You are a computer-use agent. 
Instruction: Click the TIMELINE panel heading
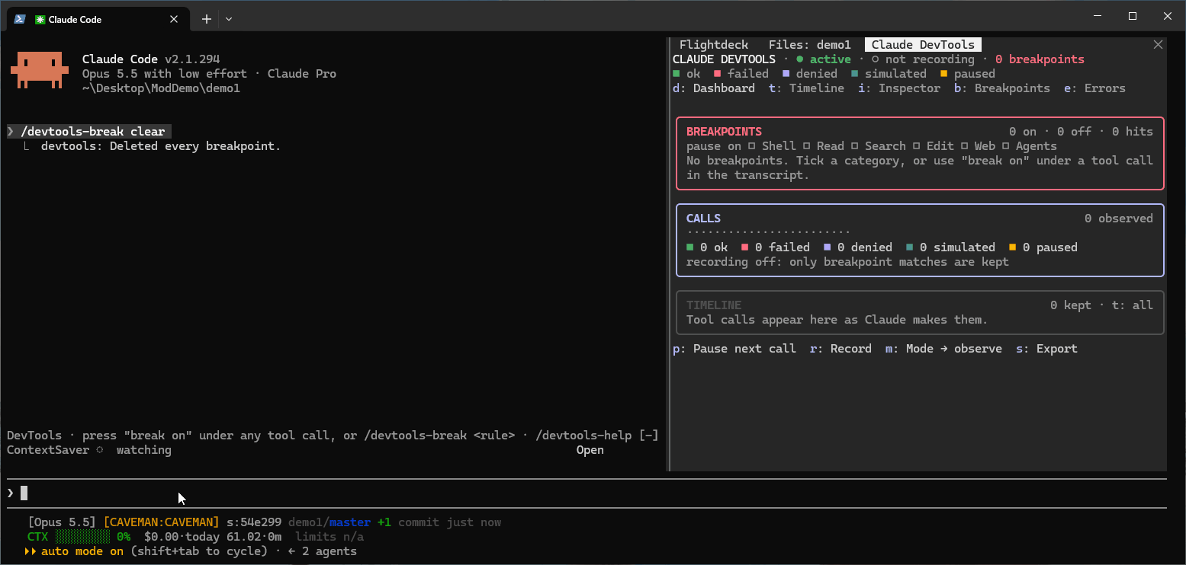point(714,305)
